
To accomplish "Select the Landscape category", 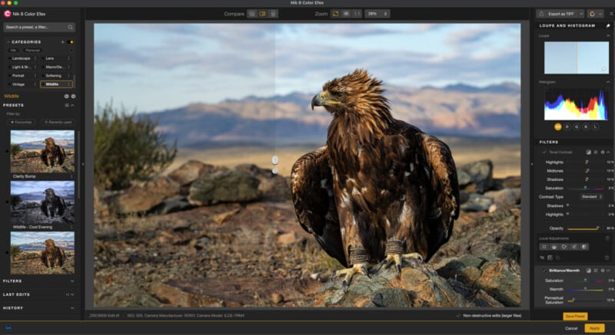I will (x=22, y=58).
